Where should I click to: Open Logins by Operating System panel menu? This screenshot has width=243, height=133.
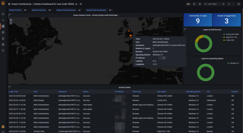coord(212,58)
